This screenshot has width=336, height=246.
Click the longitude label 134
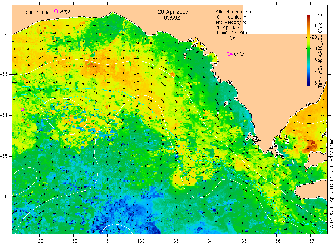209,241
